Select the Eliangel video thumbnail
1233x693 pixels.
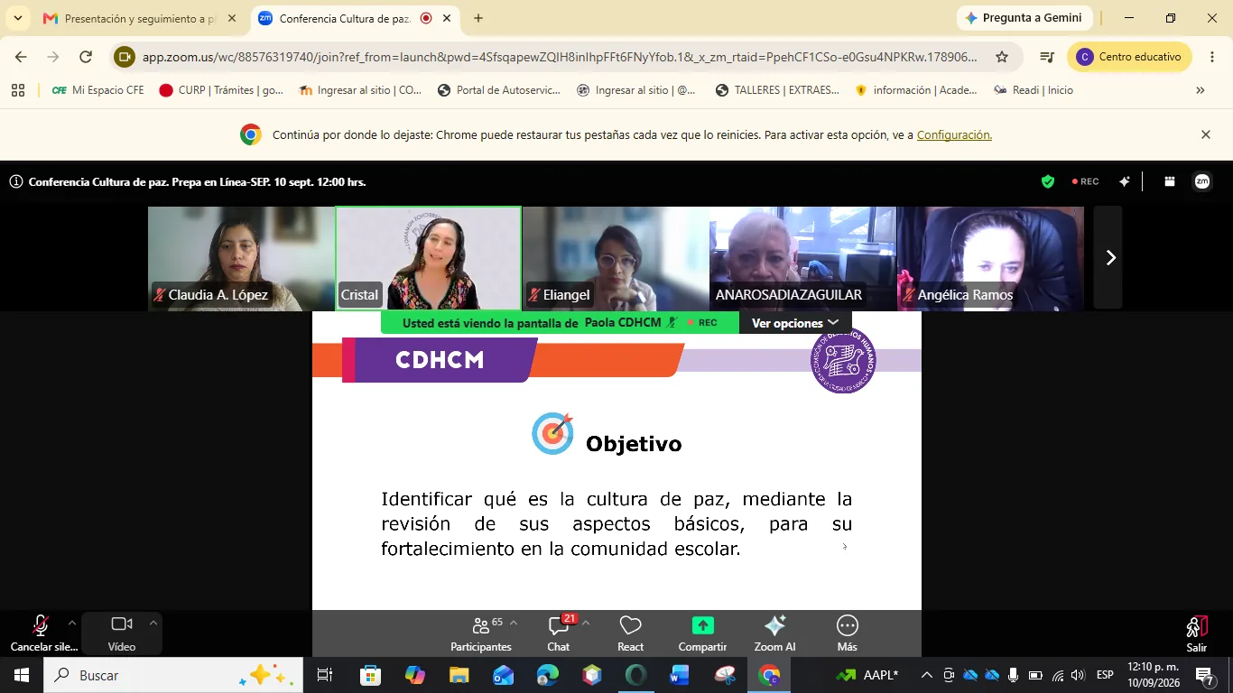616,258
